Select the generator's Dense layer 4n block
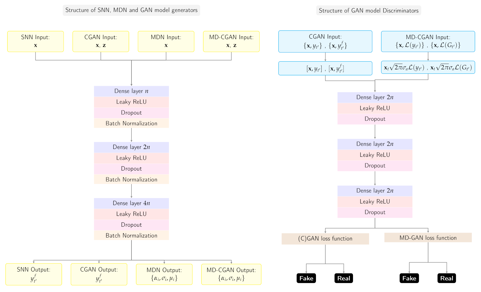This screenshot has height=292, width=481. click(x=131, y=203)
